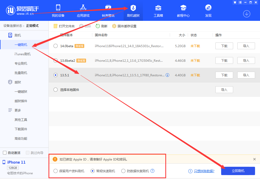The width and height of the screenshot is (260, 179).
Task: Open the 应用游戏 app store icon
Action: click(83, 8)
